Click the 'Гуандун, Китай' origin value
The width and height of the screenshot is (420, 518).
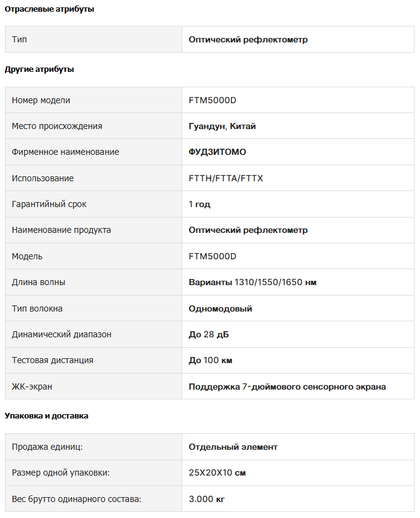[x=222, y=126]
